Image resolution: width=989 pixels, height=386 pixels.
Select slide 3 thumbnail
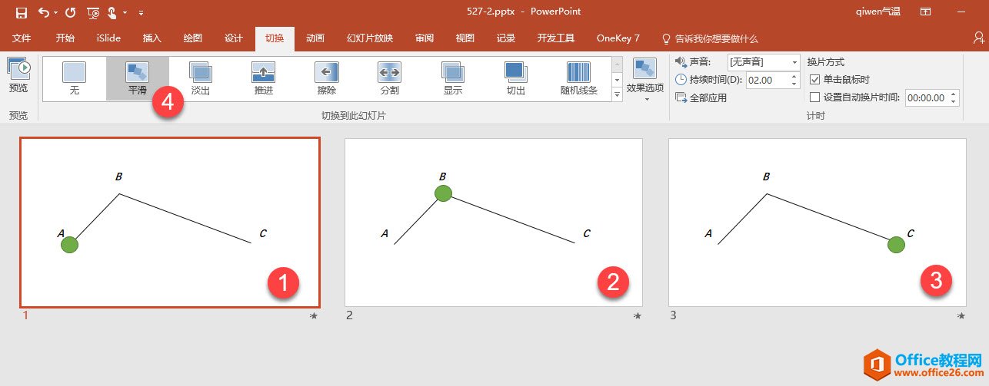[x=818, y=223]
